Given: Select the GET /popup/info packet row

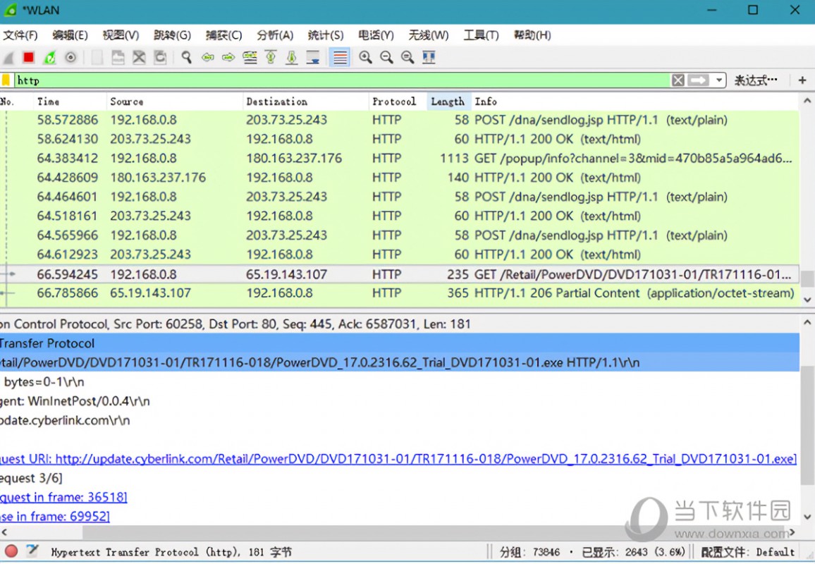Looking at the screenshot, I should [399, 158].
